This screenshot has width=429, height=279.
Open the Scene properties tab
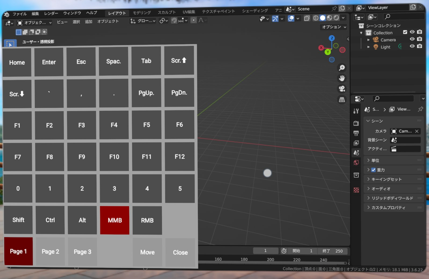[x=356, y=153]
